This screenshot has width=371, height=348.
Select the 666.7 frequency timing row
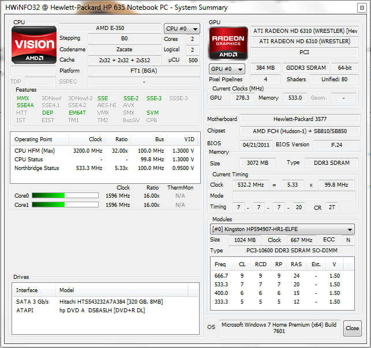(x=282, y=276)
